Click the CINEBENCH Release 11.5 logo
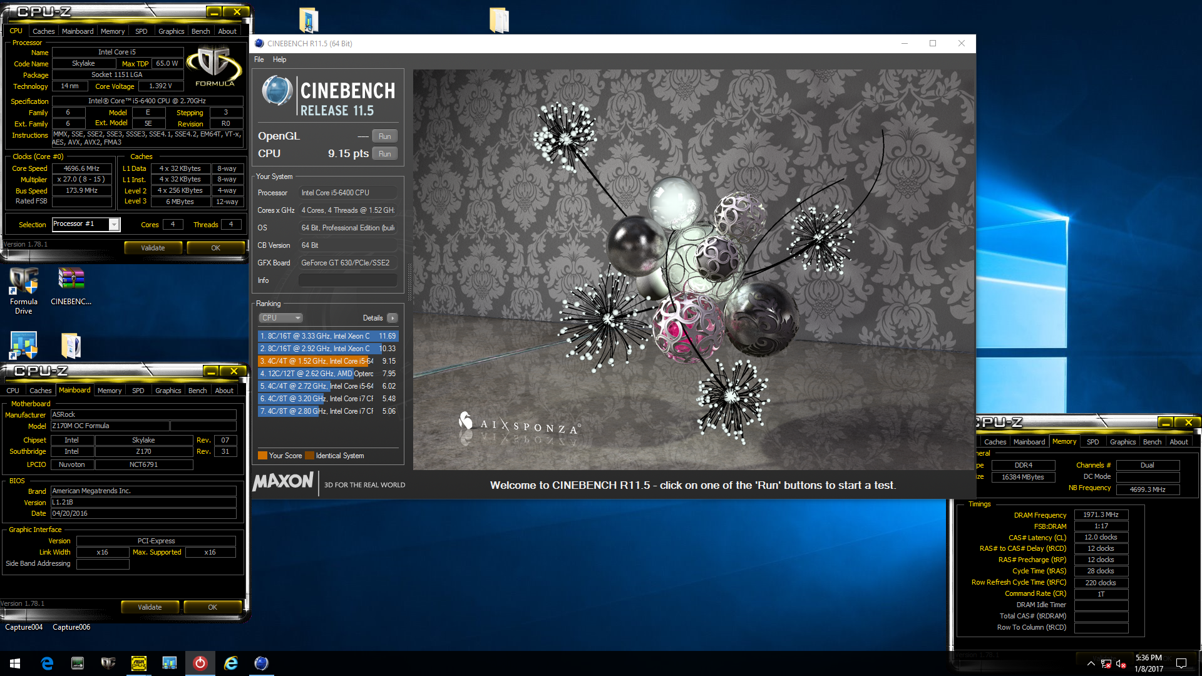 click(x=328, y=97)
